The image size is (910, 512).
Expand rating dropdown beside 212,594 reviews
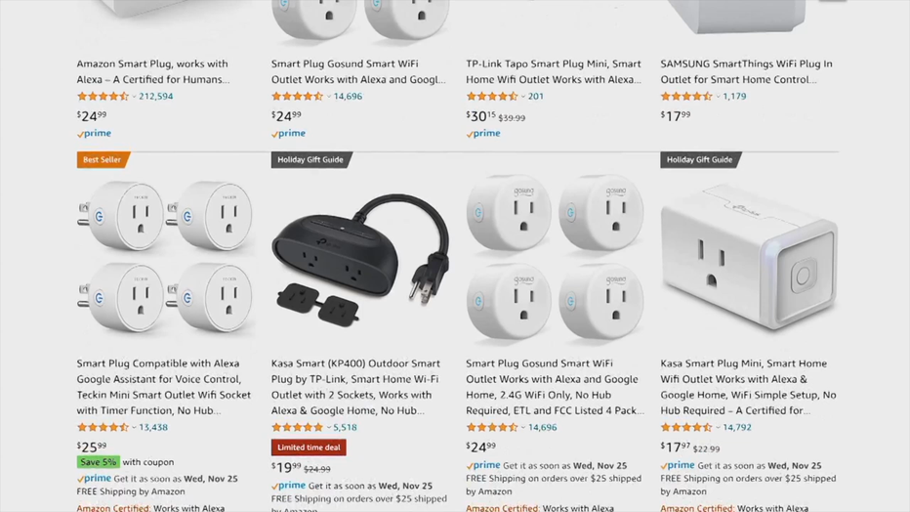[134, 97]
